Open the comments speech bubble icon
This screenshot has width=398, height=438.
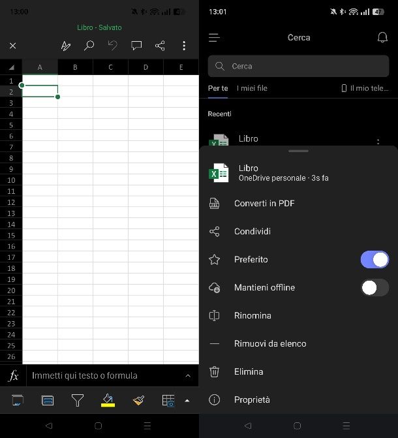(x=136, y=46)
